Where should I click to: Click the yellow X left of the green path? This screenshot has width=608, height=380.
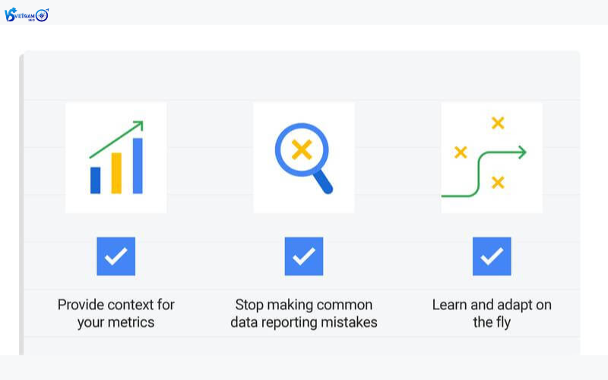point(460,152)
